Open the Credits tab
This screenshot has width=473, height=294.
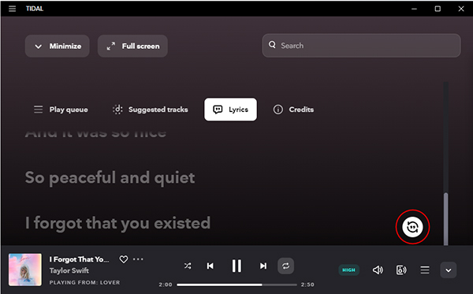293,110
